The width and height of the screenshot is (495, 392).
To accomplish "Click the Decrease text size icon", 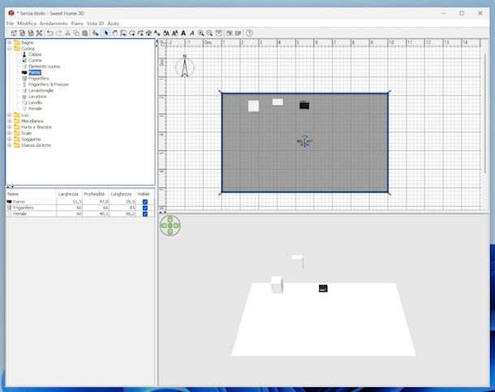I will click(x=174, y=32).
